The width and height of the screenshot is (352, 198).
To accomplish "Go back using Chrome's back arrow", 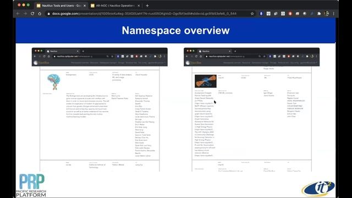I will tap(18, 14).
